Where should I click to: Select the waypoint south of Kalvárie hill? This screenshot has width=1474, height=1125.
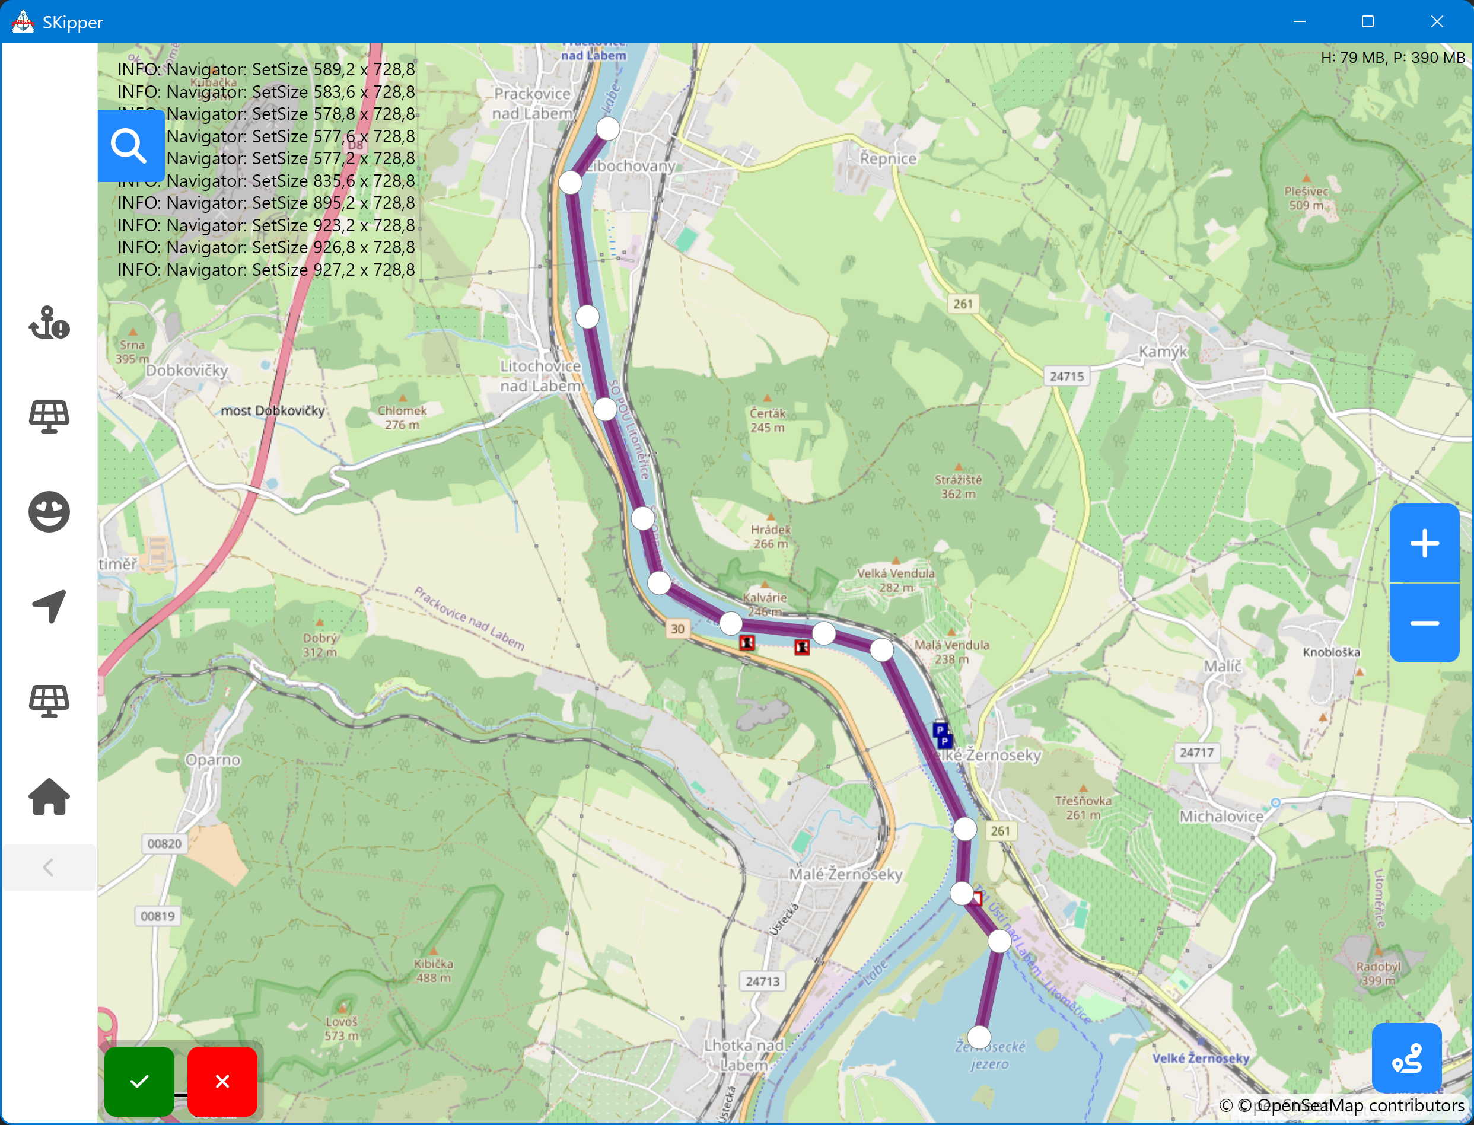coord(731,623)
